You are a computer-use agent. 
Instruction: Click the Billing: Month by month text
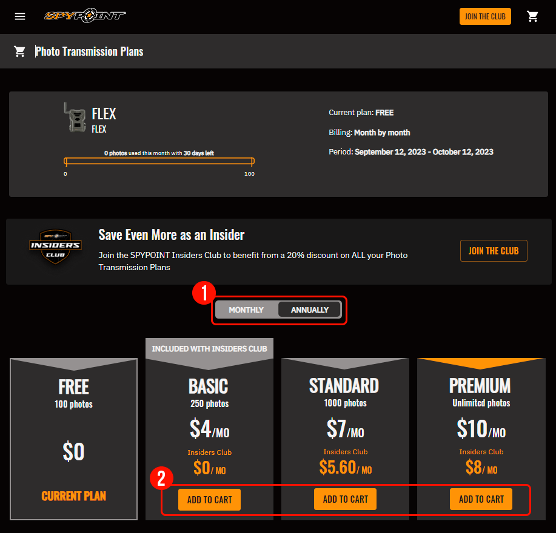[x=369, y=133]
